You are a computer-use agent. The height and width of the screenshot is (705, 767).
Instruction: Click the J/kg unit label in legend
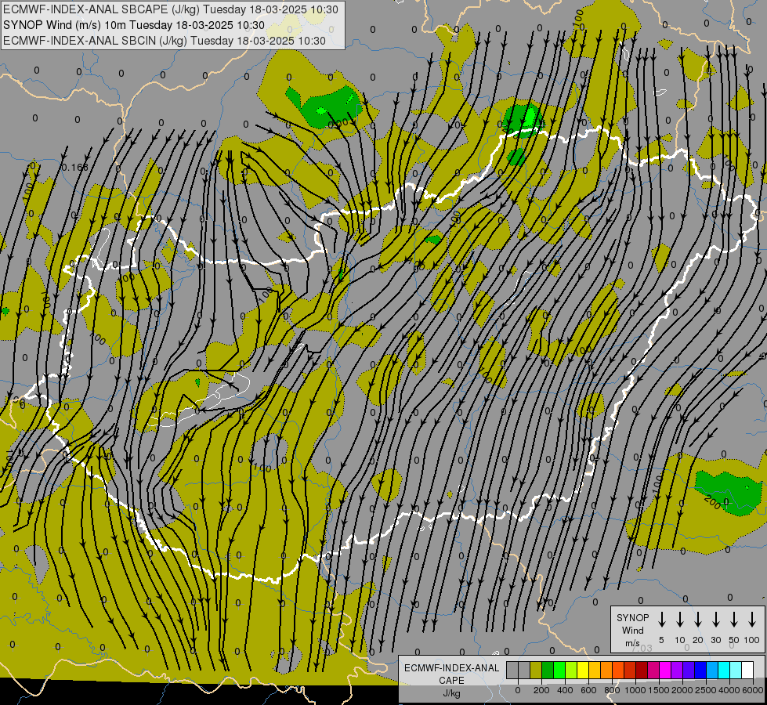(451, 693)
